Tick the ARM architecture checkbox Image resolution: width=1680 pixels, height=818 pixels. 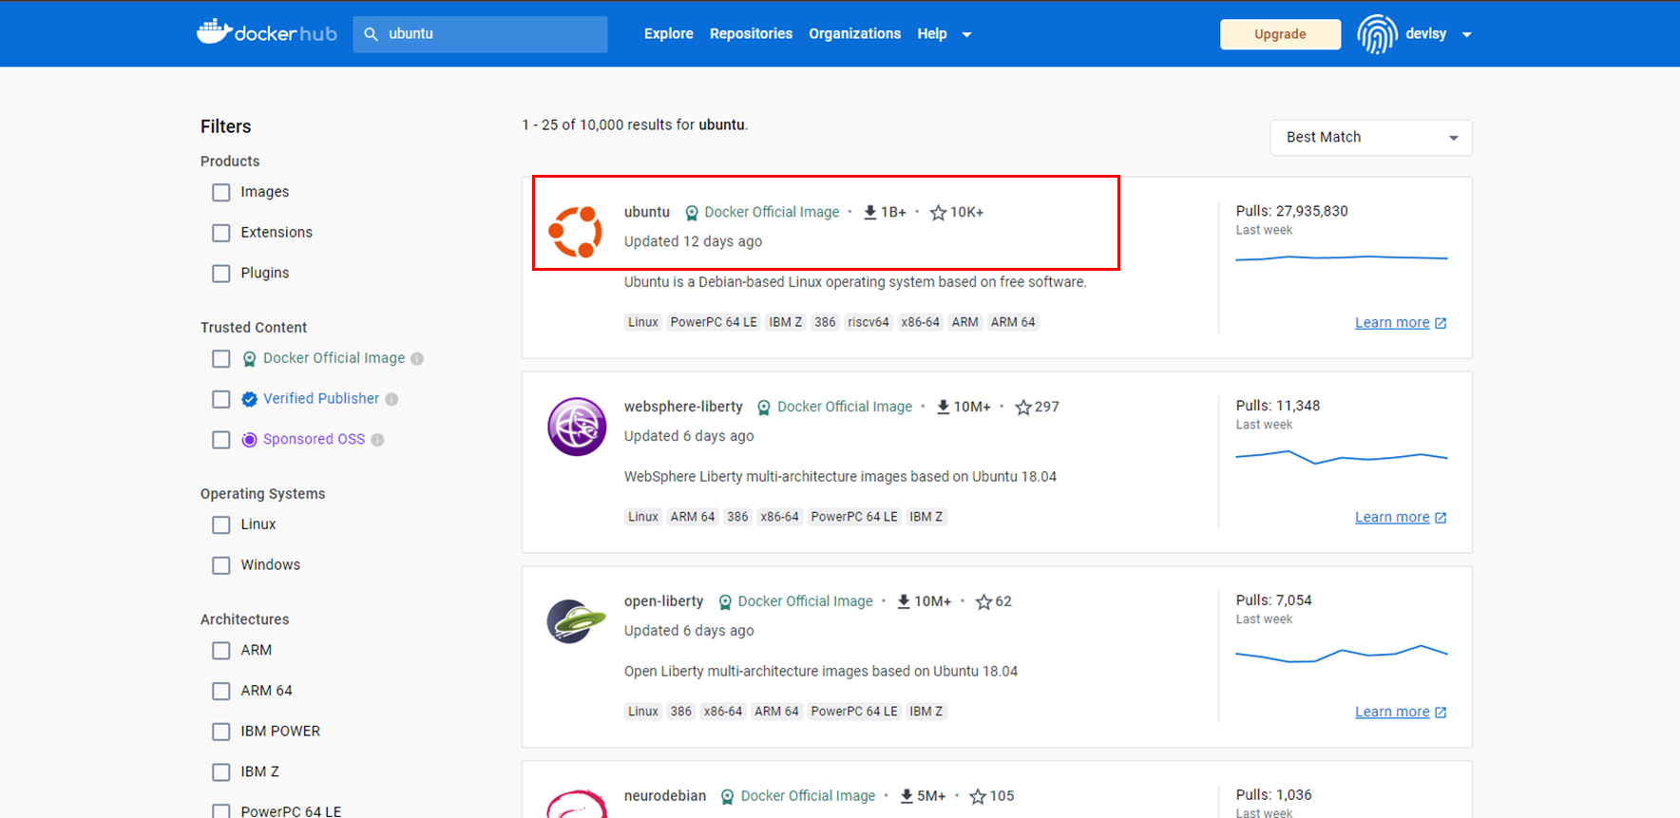pyautogui.click(x=221, y=651)
